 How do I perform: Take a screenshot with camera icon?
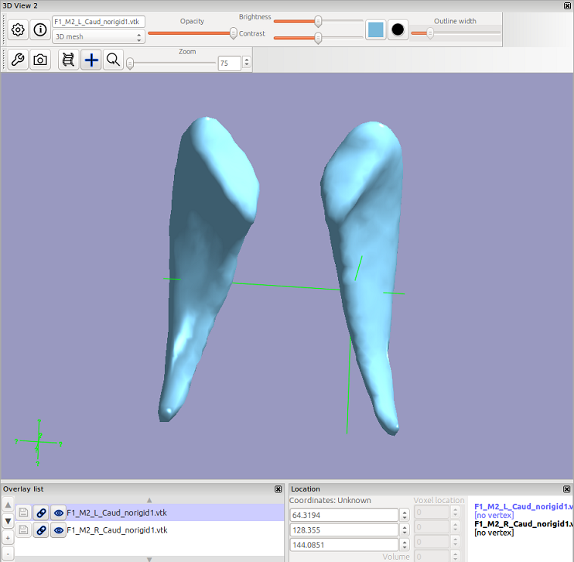pos(40,60)
